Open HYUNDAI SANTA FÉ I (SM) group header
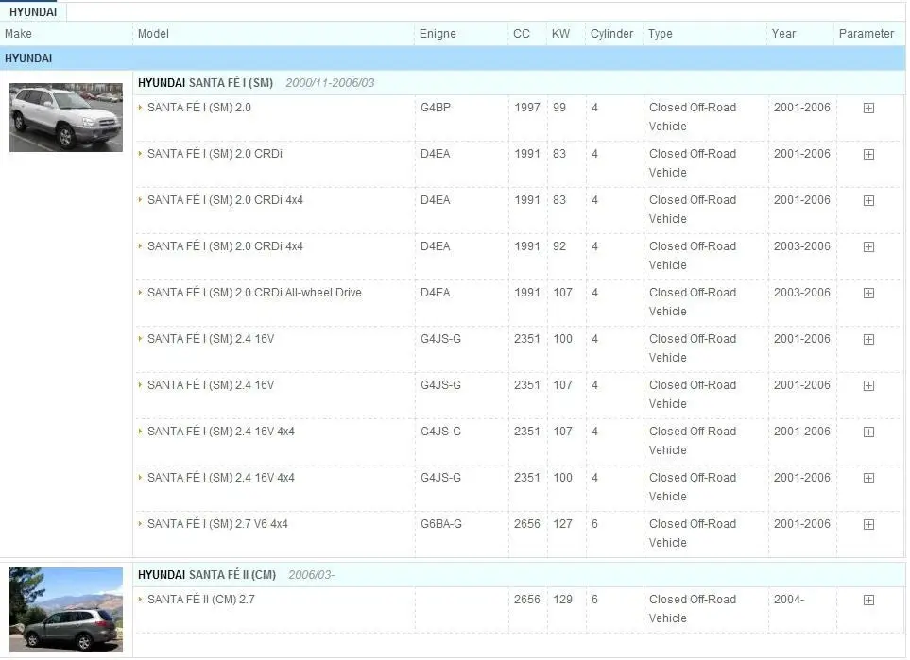The height and width of the screenshot is (660, 910). click(x=205, y=83)
